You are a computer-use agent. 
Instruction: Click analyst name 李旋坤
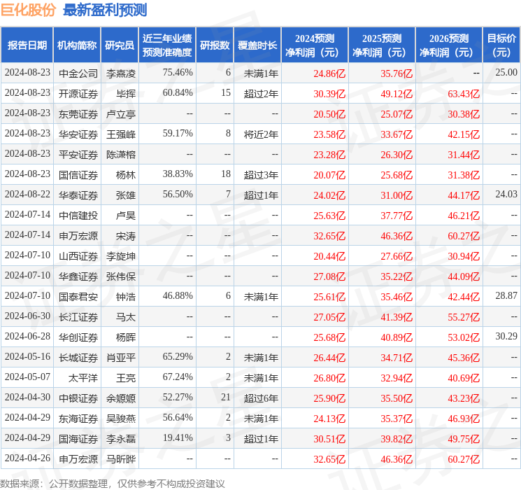[121, 256]
